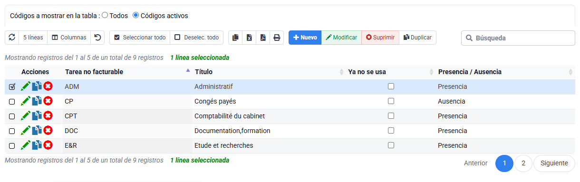Viewport: 580px width, 182px height.
Task: Click into the Búsqueda search field
Action: (x=518, y=38)
